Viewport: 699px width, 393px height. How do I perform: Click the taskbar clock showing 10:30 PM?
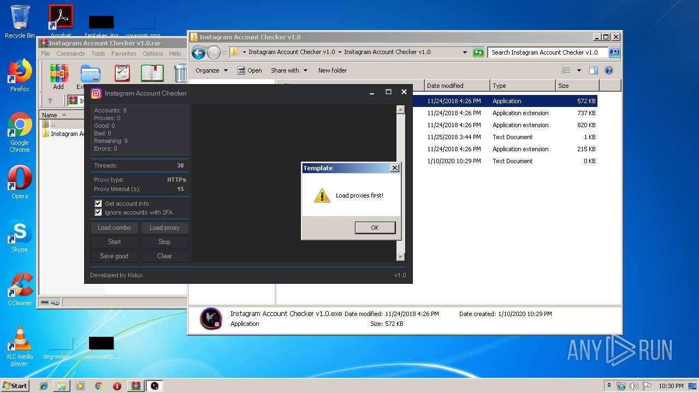click(x=671, y=386)
